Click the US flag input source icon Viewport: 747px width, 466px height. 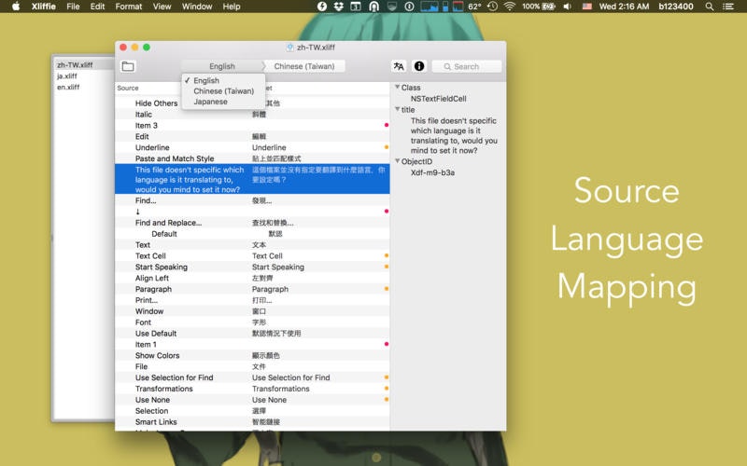click(587, 7)
